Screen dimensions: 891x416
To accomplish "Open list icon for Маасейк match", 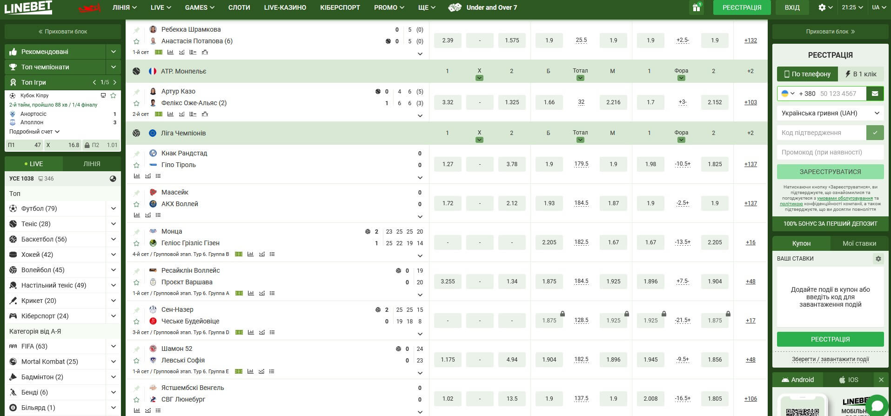I will [x=158, y=215].
